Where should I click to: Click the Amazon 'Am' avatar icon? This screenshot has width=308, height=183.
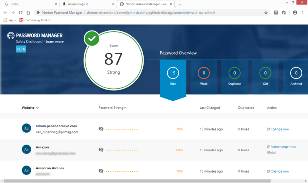click(26, 149)
